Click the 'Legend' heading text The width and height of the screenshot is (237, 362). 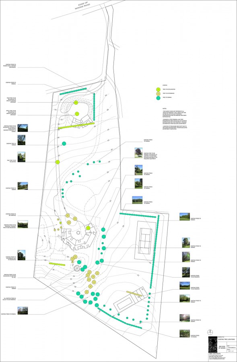click(x=165, y=85)
